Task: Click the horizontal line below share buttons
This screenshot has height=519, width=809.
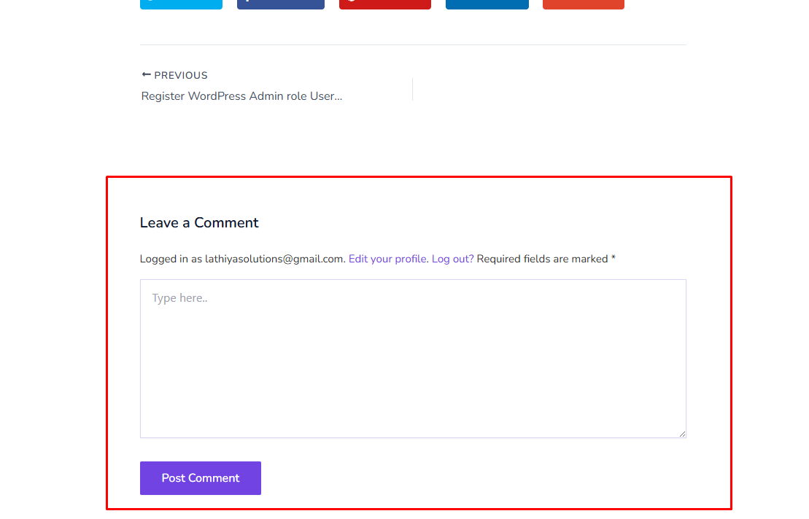Action: click(413, 44)
